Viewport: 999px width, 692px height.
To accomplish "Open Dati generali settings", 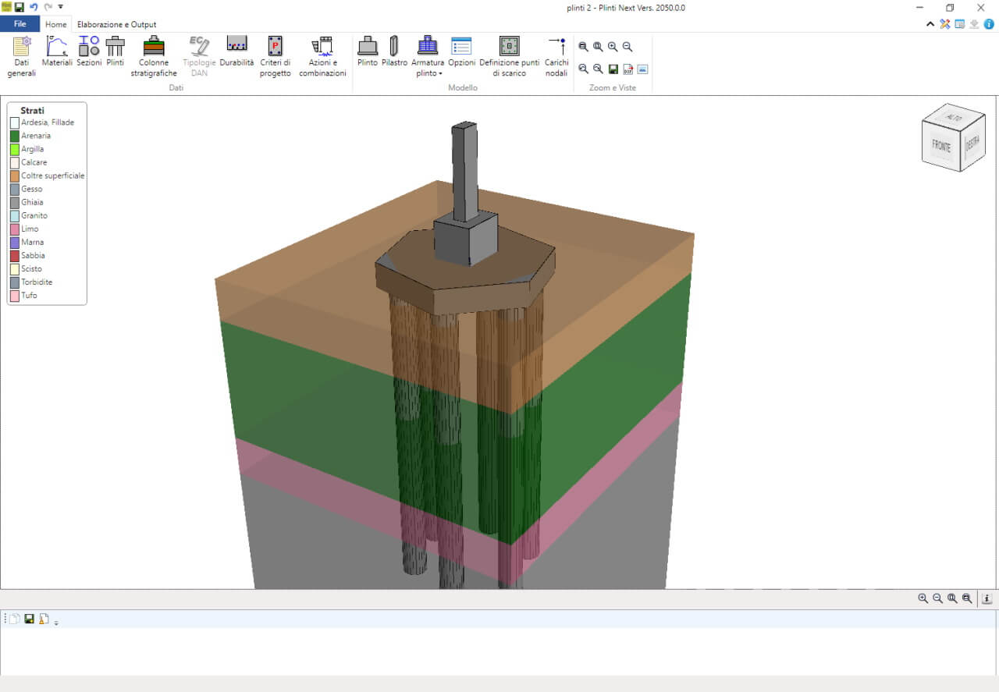I will pyautogui.click(x=21, y=56).
